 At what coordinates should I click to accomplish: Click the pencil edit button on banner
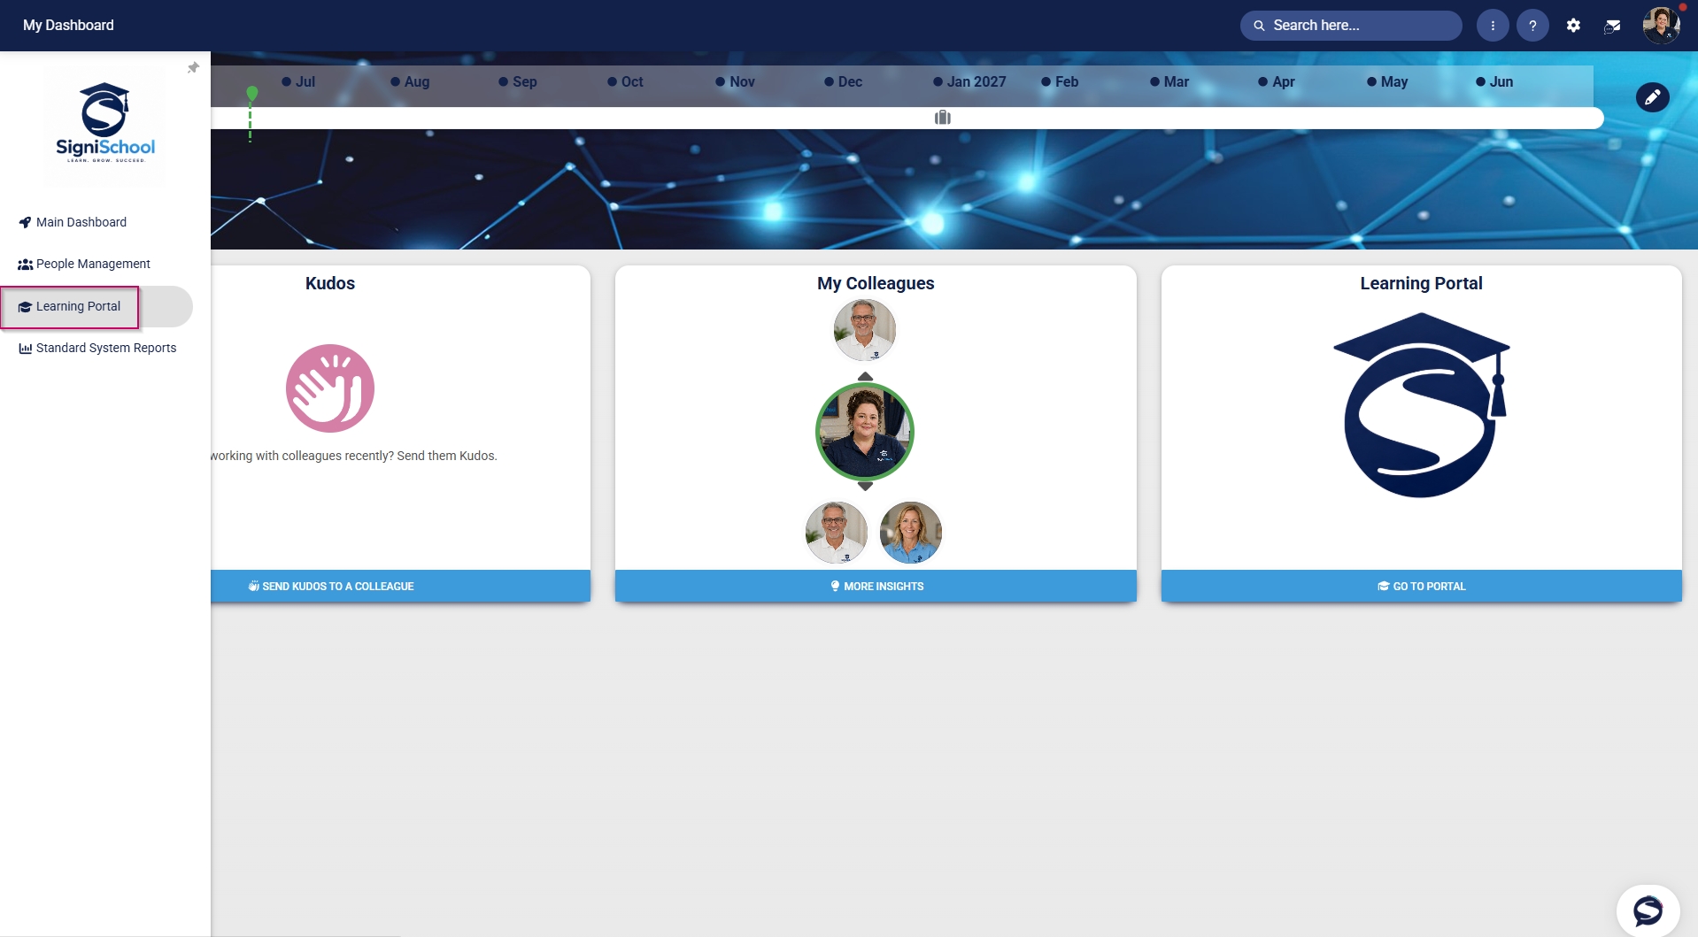click(1652, 97)
